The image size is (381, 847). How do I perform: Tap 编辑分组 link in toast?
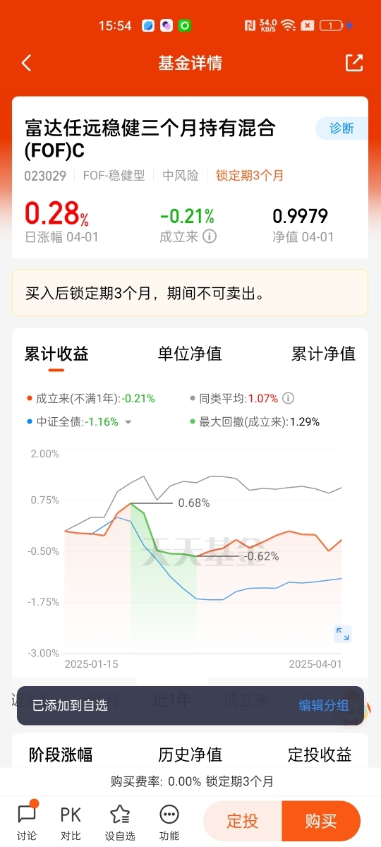(324, 705)
